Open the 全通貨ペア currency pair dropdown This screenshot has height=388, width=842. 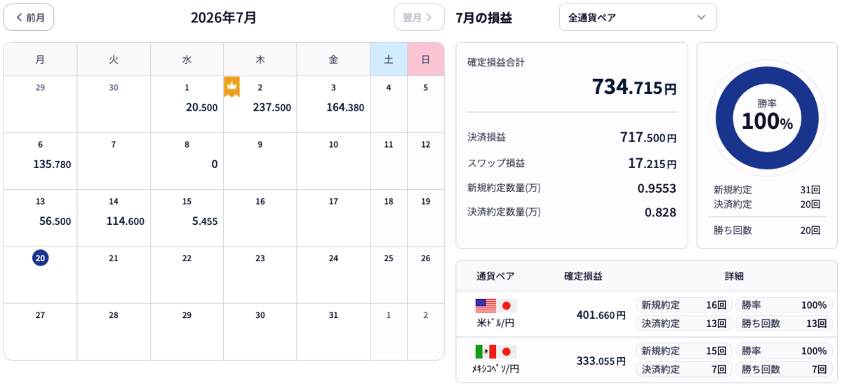(638, 18)
